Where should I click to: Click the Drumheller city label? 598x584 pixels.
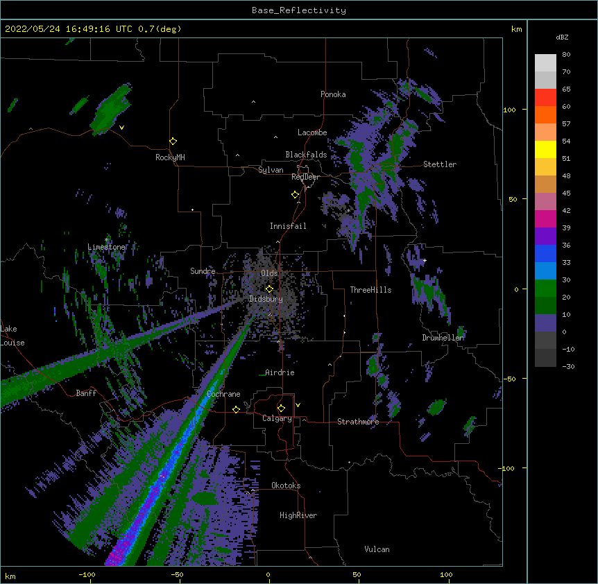[x=443, y=338]
